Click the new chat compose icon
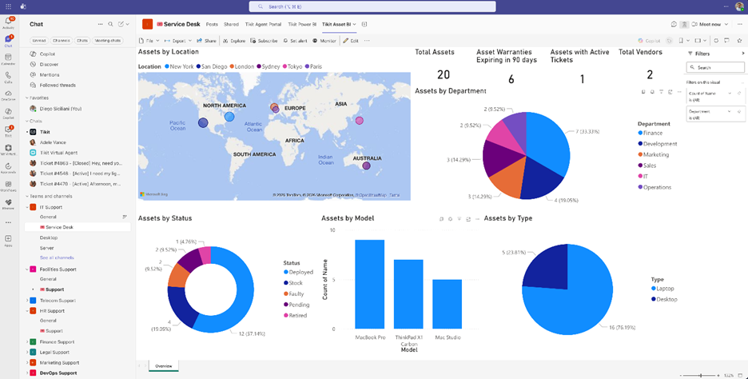The image size is (748, 379). pyautogui.click(x=121, y=25)
